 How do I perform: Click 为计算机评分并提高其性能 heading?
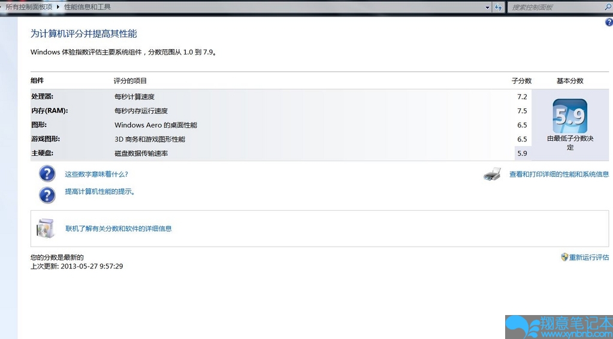coord(84,34)
